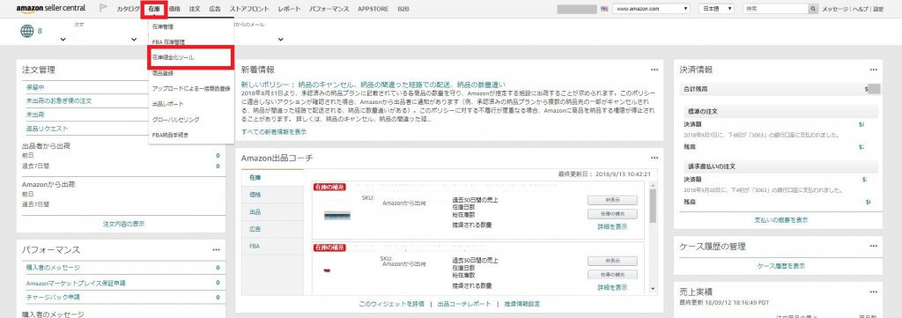Click the search magnifier icon
The width and height of the screenshot is (902, 318).
tap(813, 9)
